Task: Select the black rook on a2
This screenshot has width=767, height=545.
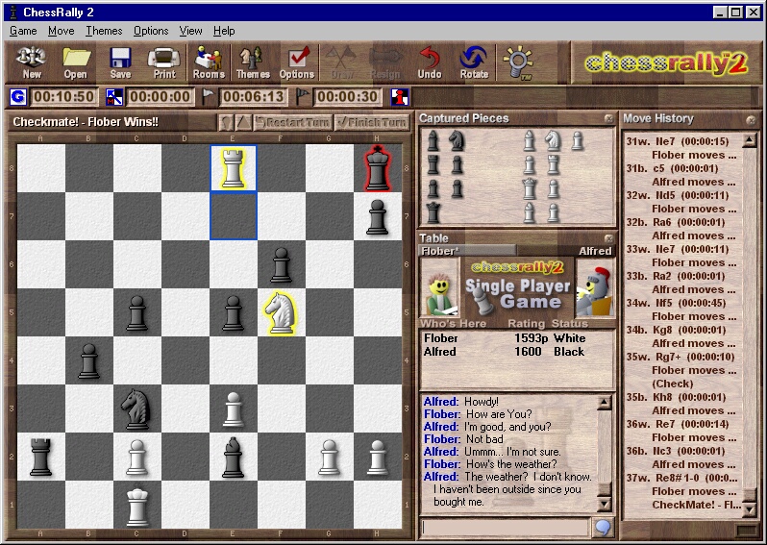Action: pyautogui.click(x=40, y=456)
